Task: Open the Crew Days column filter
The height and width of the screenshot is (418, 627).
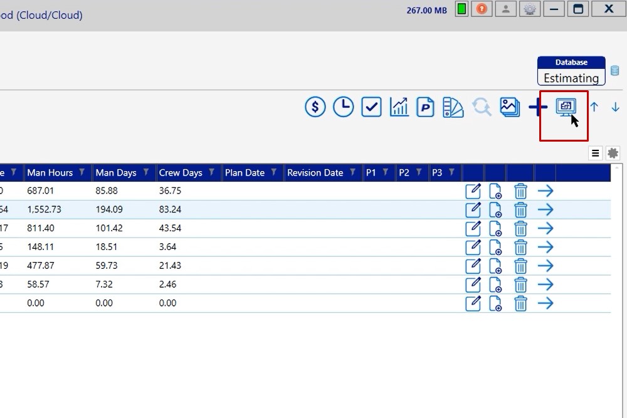Action: click(x=212, y=172)
